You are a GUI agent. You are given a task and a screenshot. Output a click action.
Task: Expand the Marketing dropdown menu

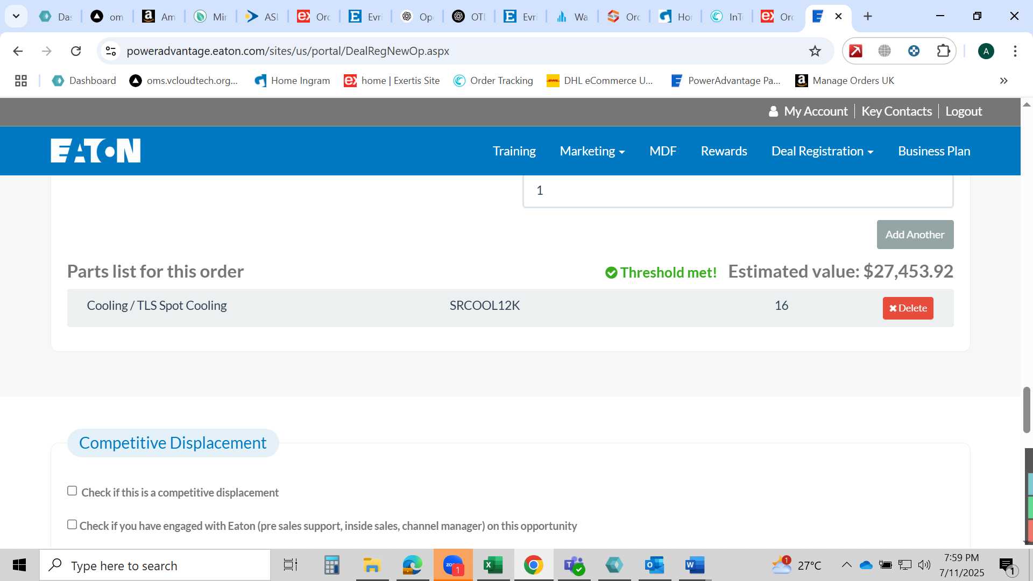point(592,151)
